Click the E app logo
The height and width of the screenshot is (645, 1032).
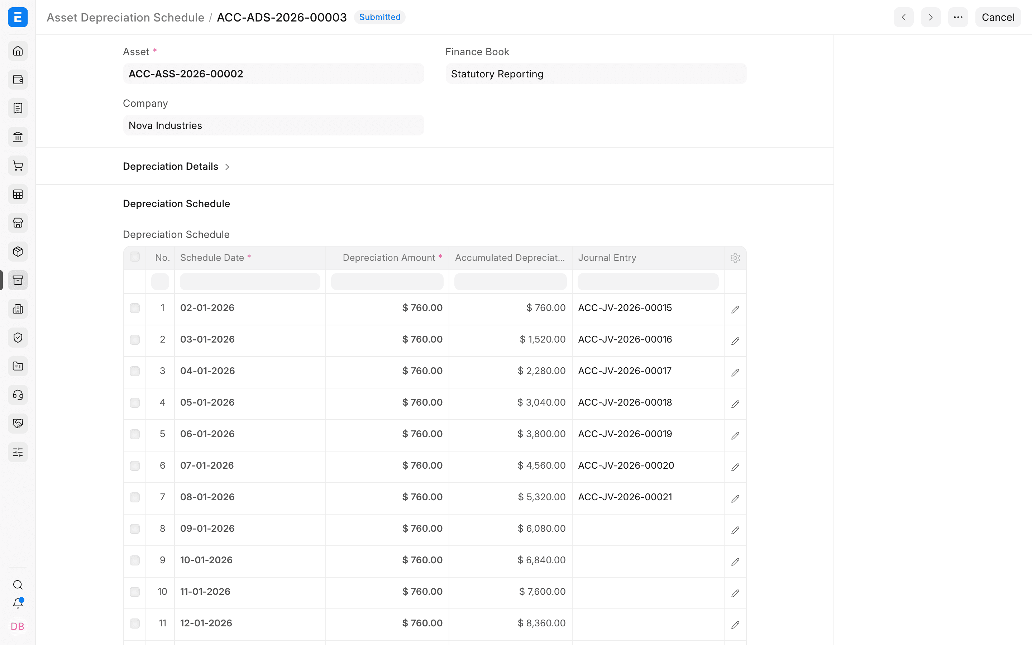(x=18, y=17)
